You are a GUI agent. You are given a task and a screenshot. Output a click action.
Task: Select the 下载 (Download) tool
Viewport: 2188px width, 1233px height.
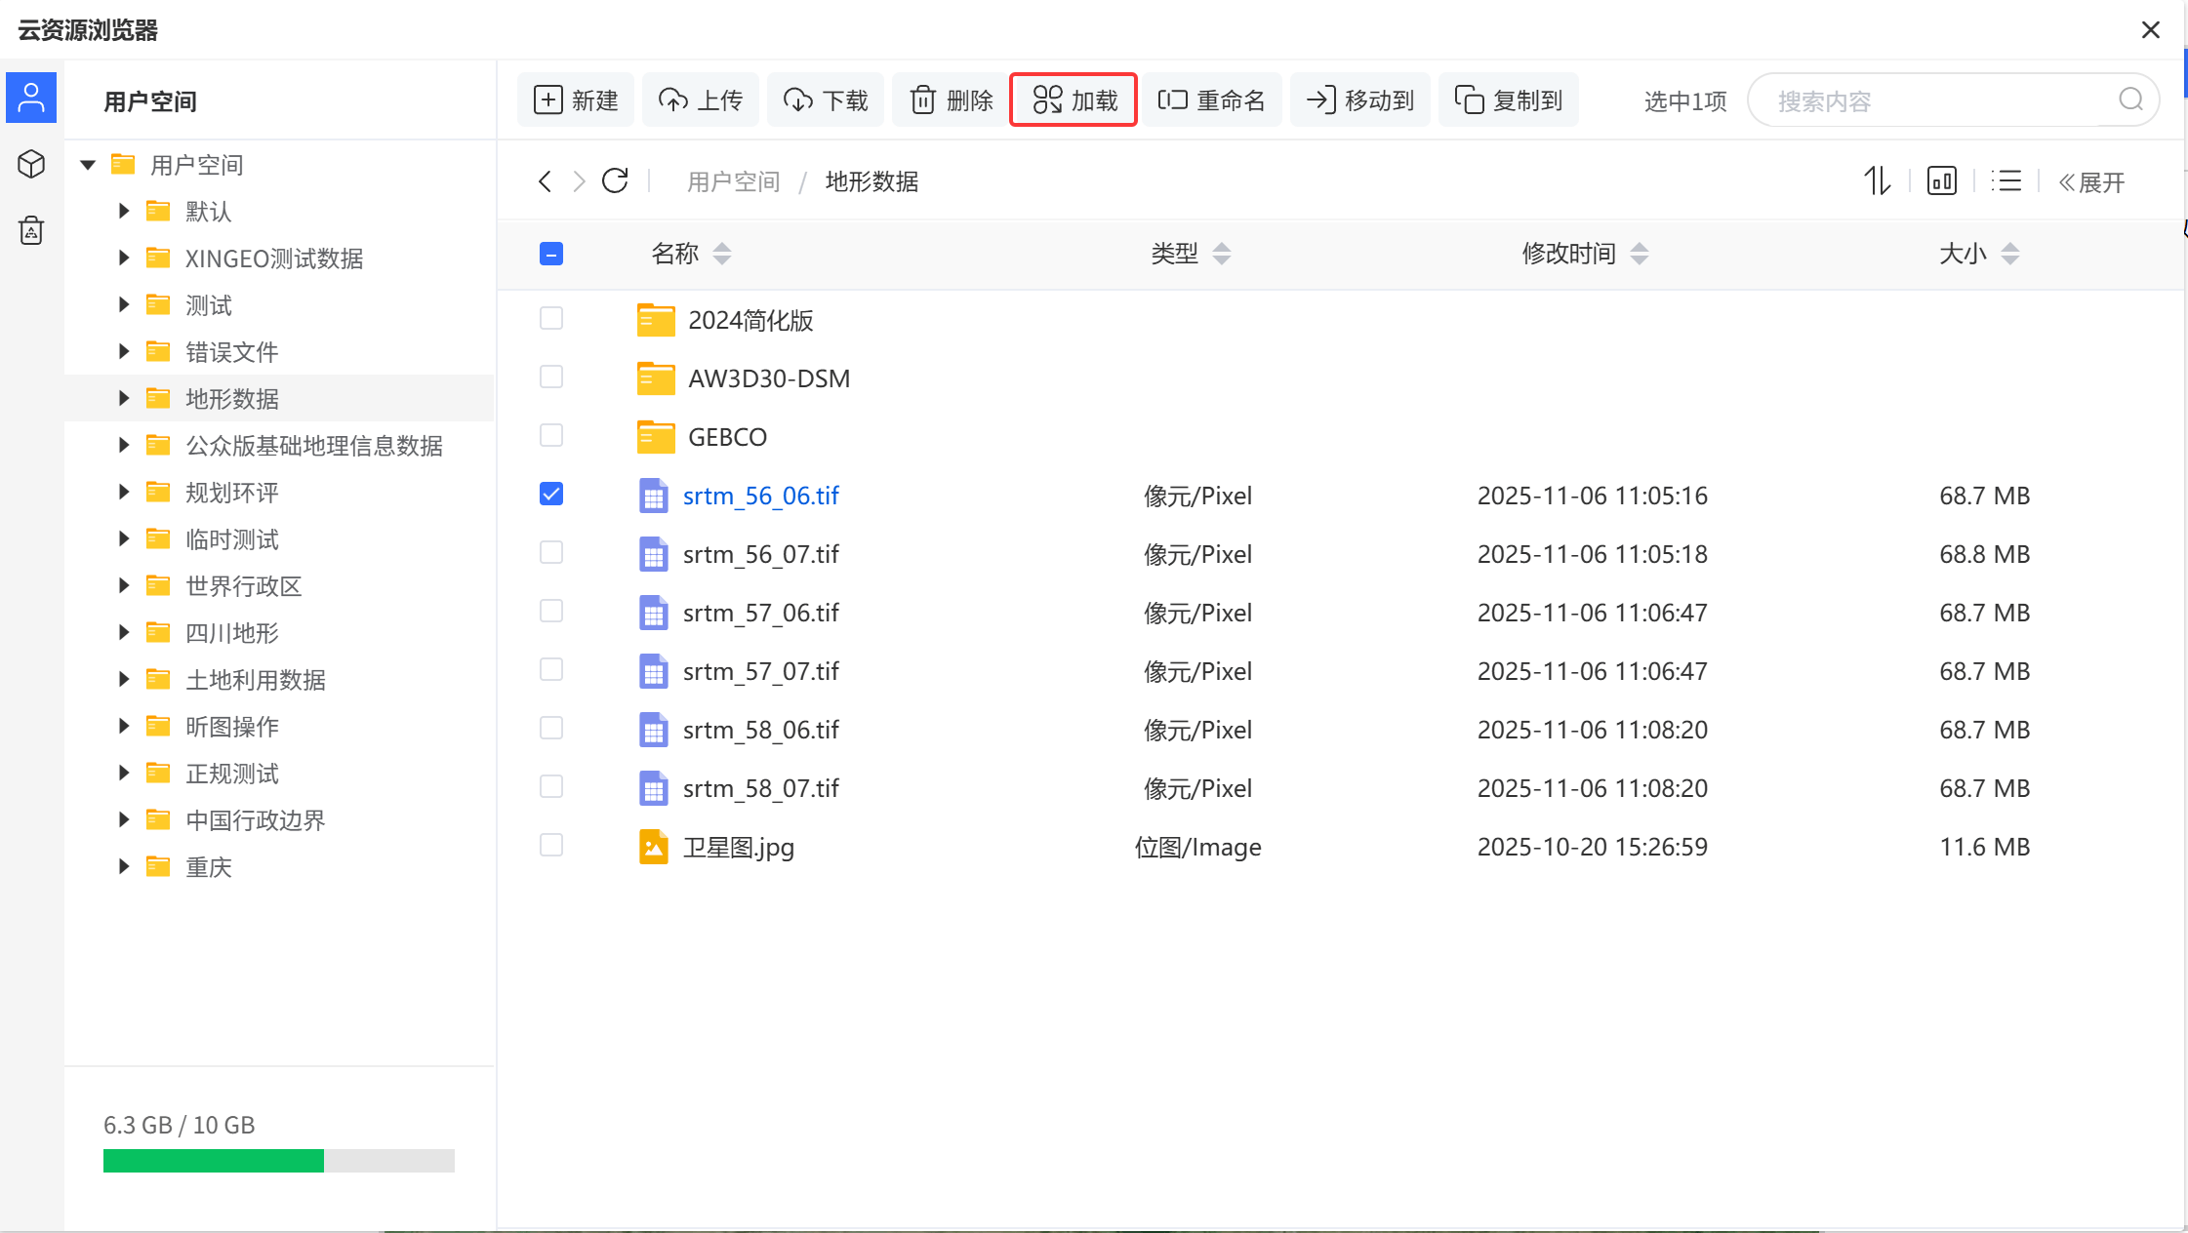point(825,99)
